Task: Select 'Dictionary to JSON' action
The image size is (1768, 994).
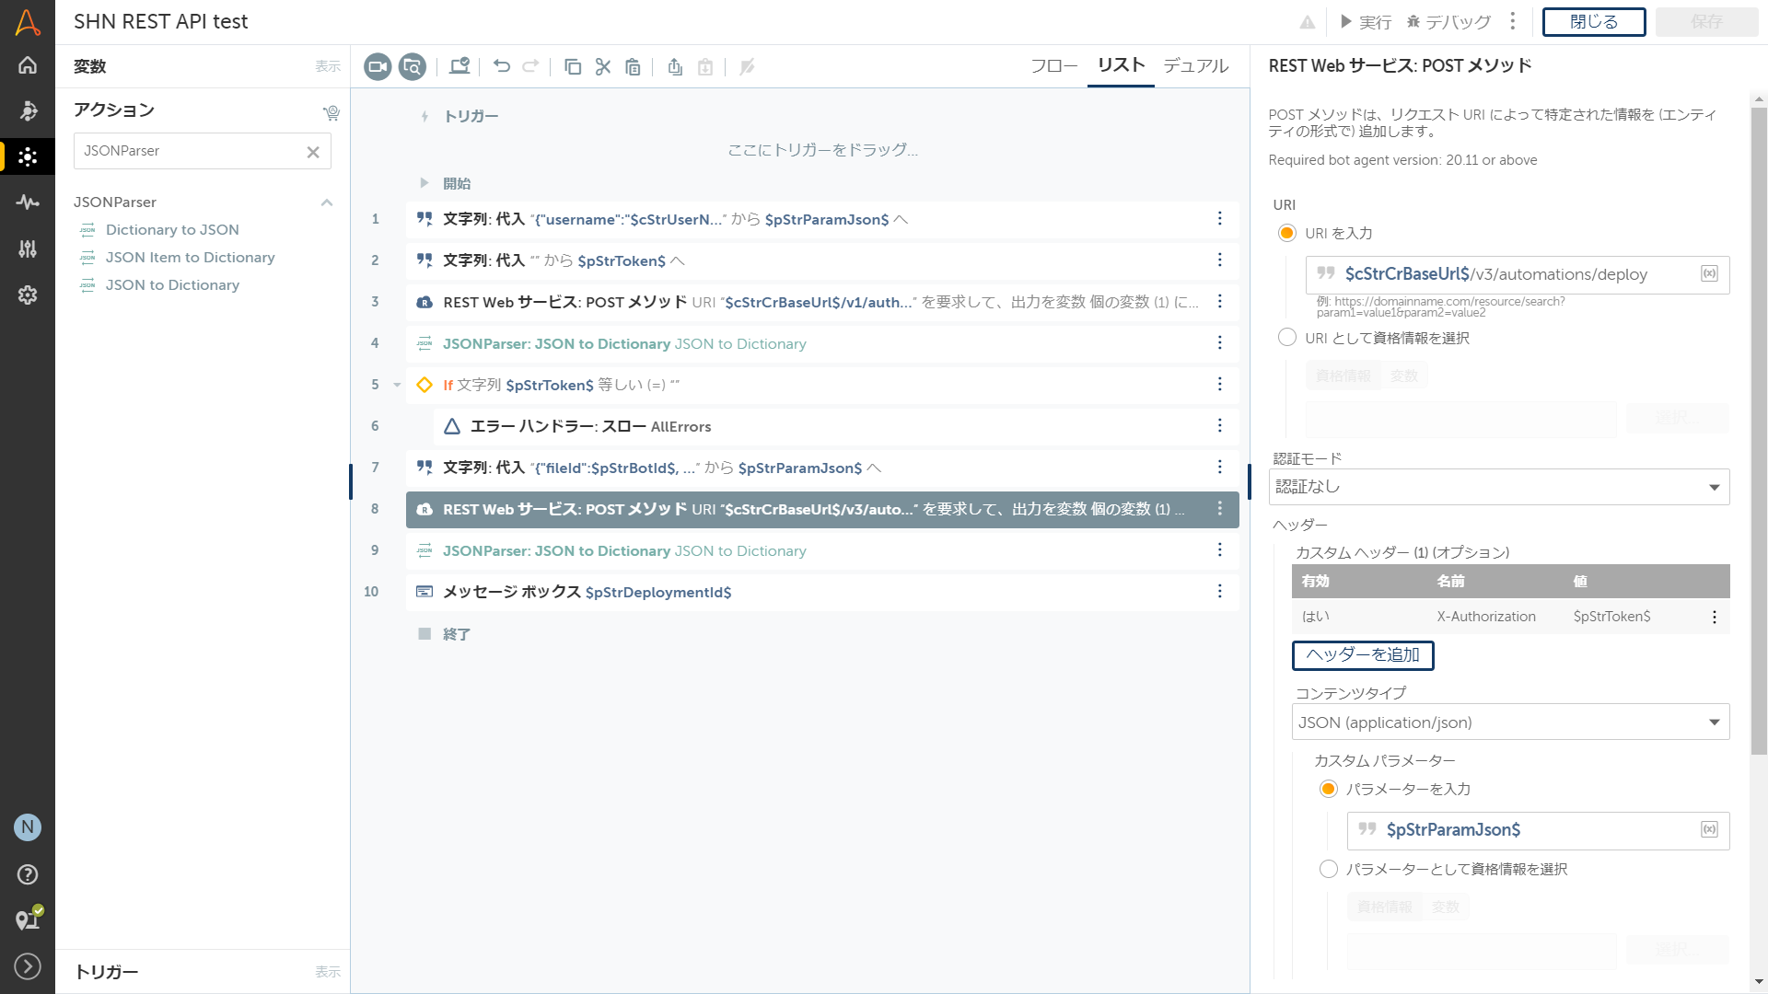Action: (x=172, y=230)
